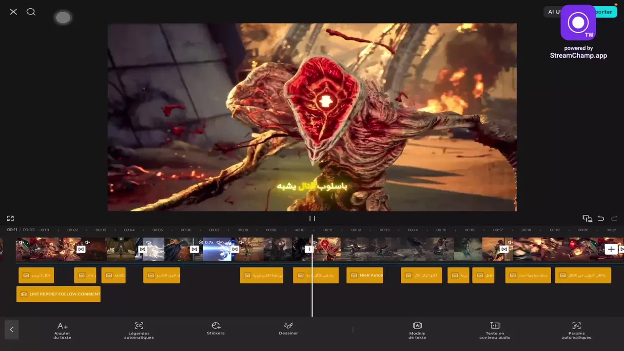Viewport: 624px width, 351px height.
Task: Pause the video preview playback
Action: (x=312, y=218)
